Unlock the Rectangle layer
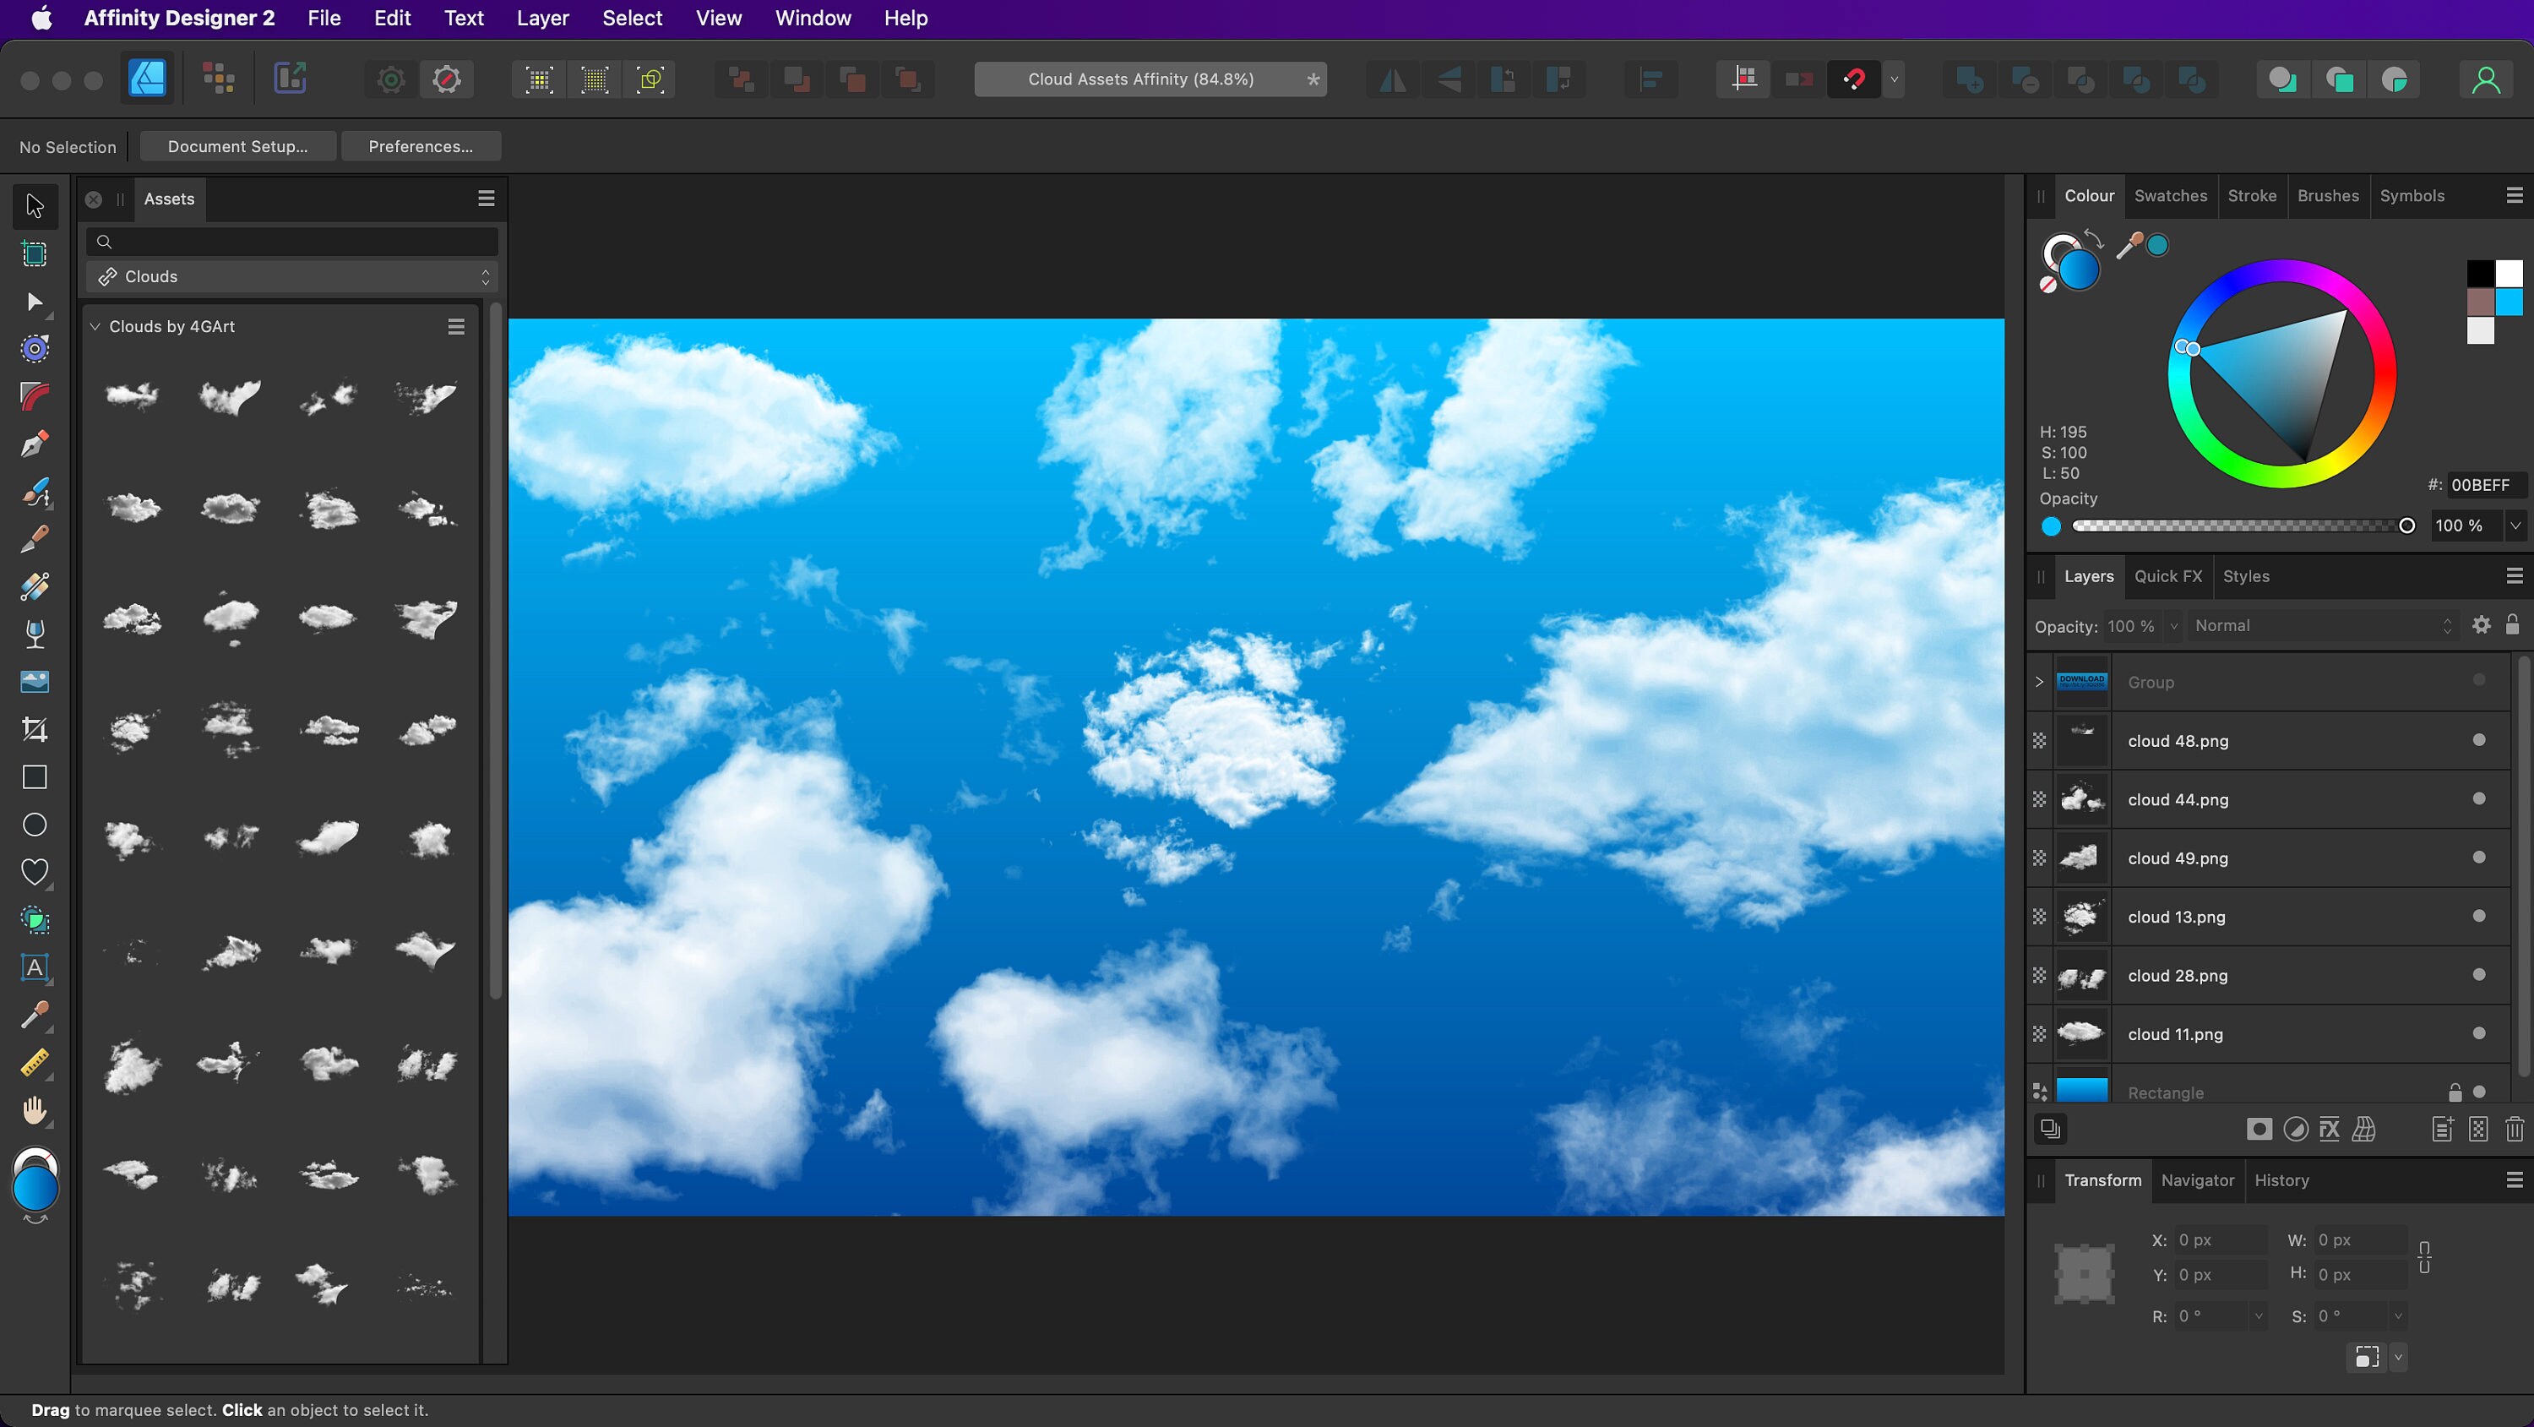Viewport: 2534px width, 1427px height. point(2455,1092)
